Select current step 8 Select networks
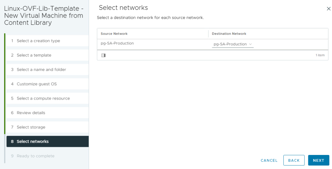The width and height of the screenshot is (332, 169). 48,141
